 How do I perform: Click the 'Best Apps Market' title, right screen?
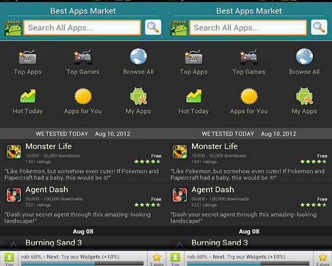coord(249,11)
